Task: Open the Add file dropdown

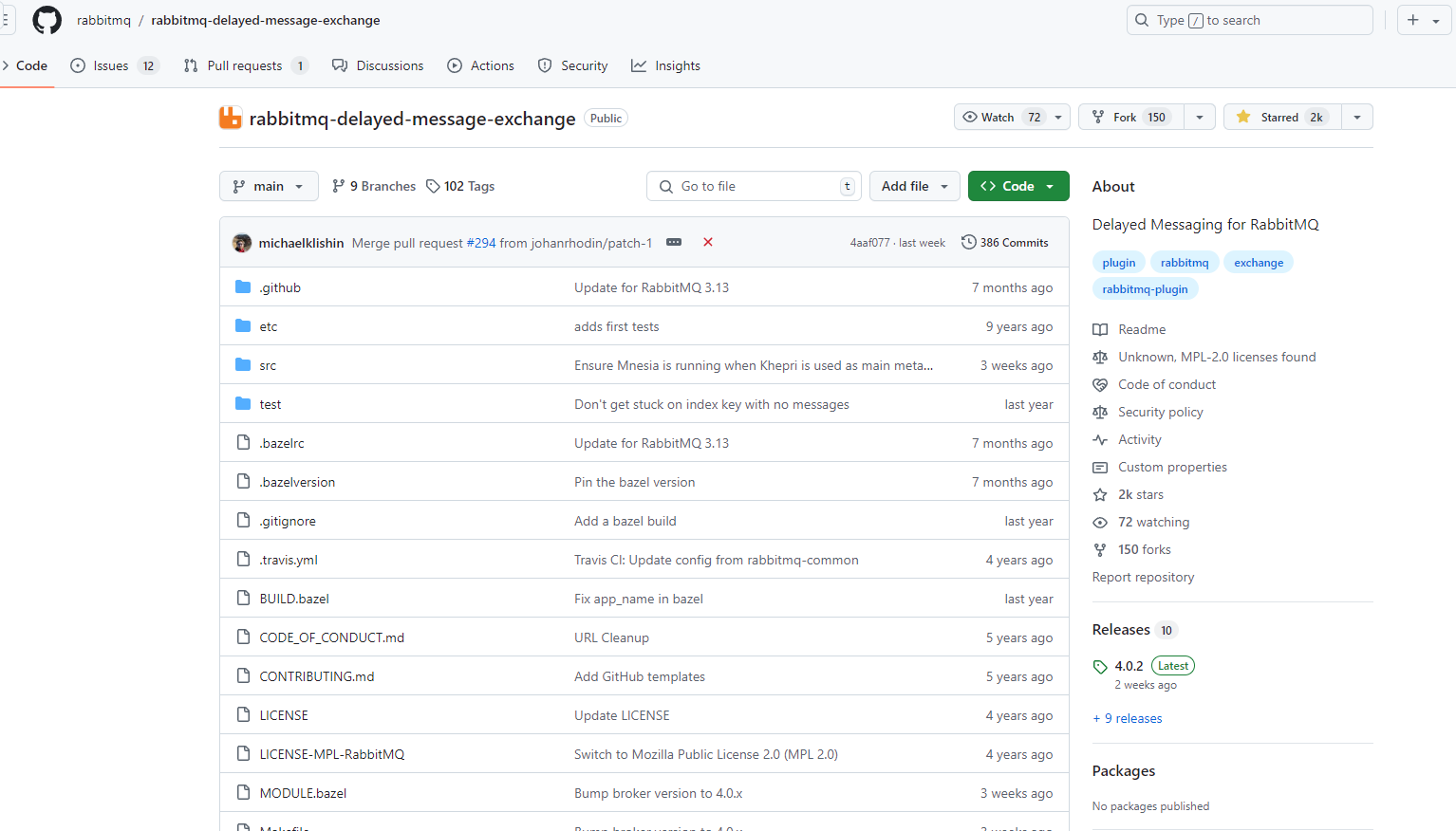Action: point(915,186)
